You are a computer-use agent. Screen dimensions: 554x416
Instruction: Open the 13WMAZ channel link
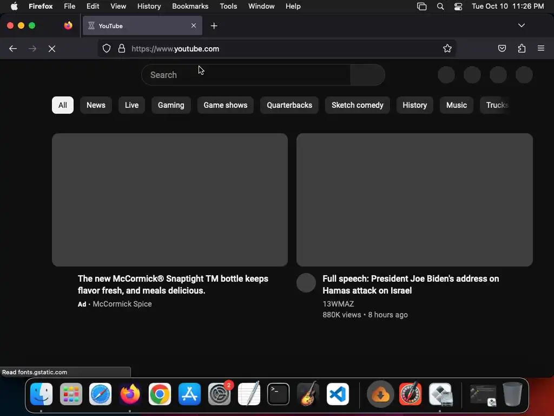[x=338, y=304]
